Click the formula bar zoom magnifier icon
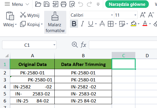The height and width of the screenshot is (108, 157). [75, 45]
